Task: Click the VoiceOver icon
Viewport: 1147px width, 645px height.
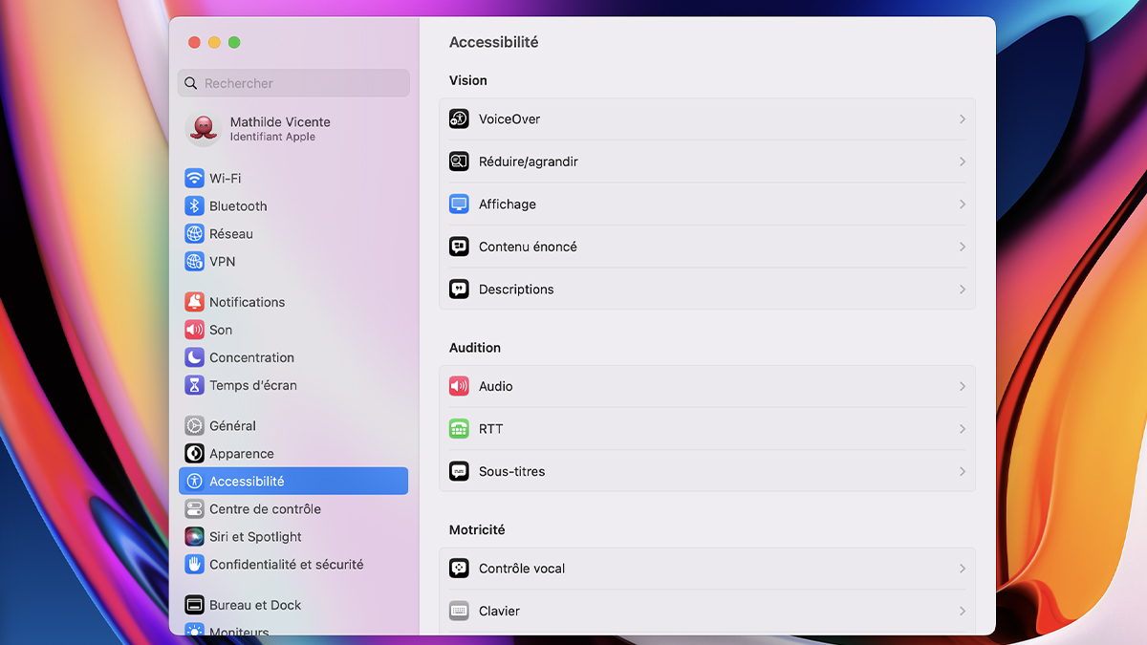Action: pyautogui.click(x=459, y=119)
